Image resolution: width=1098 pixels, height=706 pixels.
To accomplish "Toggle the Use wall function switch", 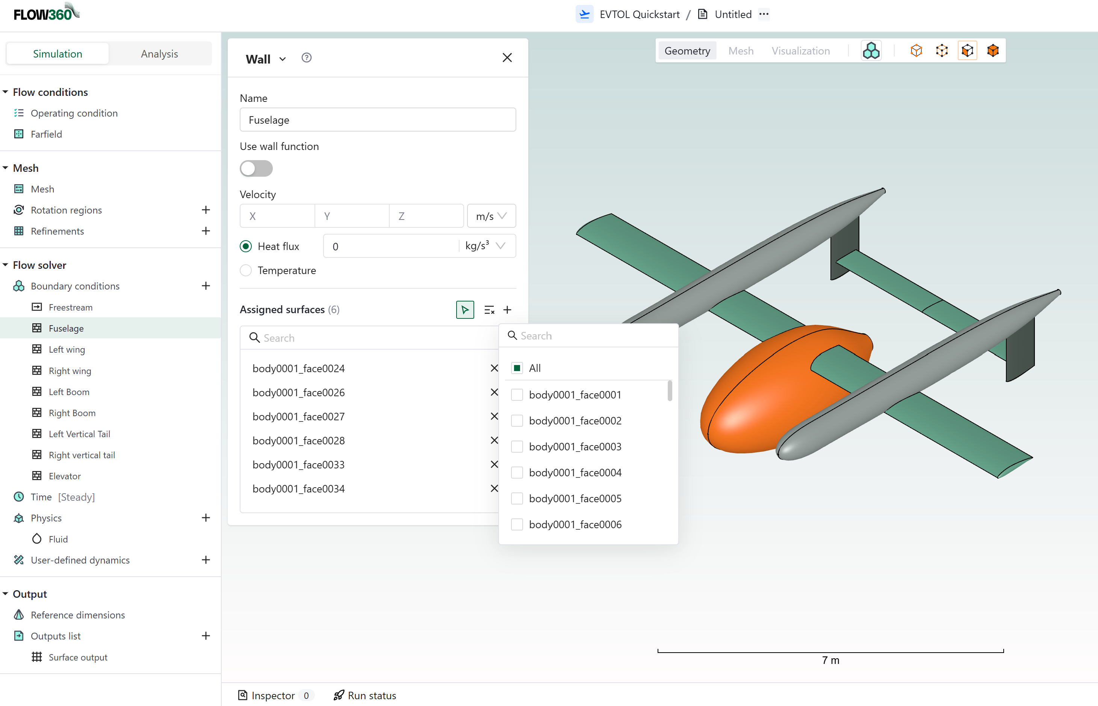I will point(256,168).
